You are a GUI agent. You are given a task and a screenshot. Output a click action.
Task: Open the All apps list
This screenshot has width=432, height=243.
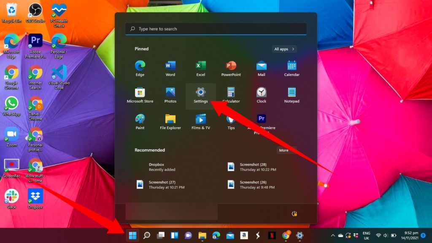pyautogui.click(x=284, y=49)
